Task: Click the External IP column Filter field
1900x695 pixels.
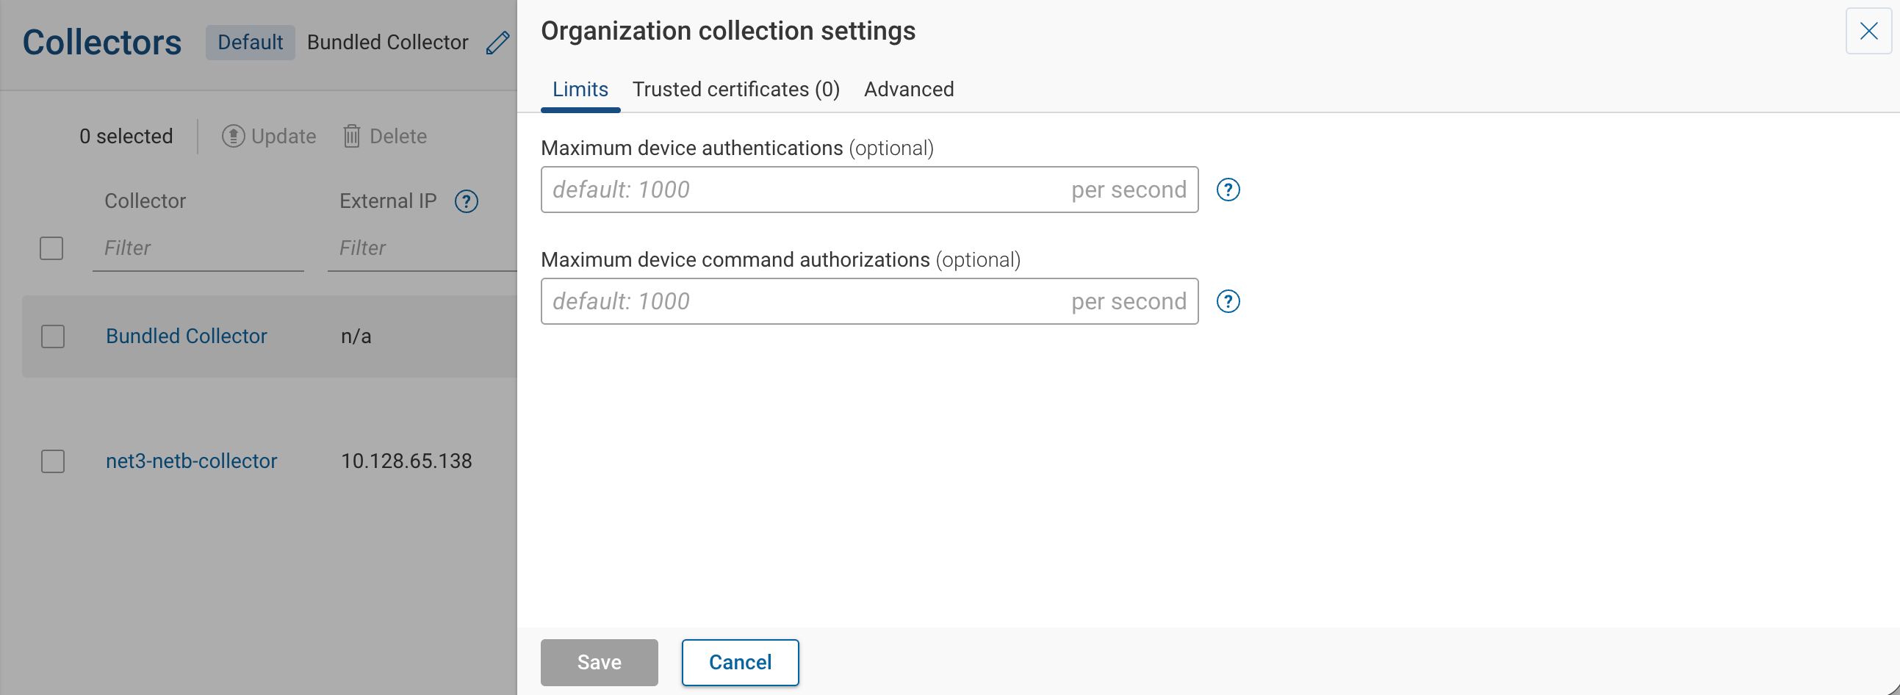Action: (422, 248)
